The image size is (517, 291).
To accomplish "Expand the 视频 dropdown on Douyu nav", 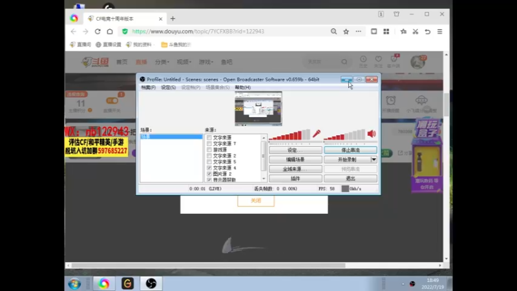I will pos(184,61).
